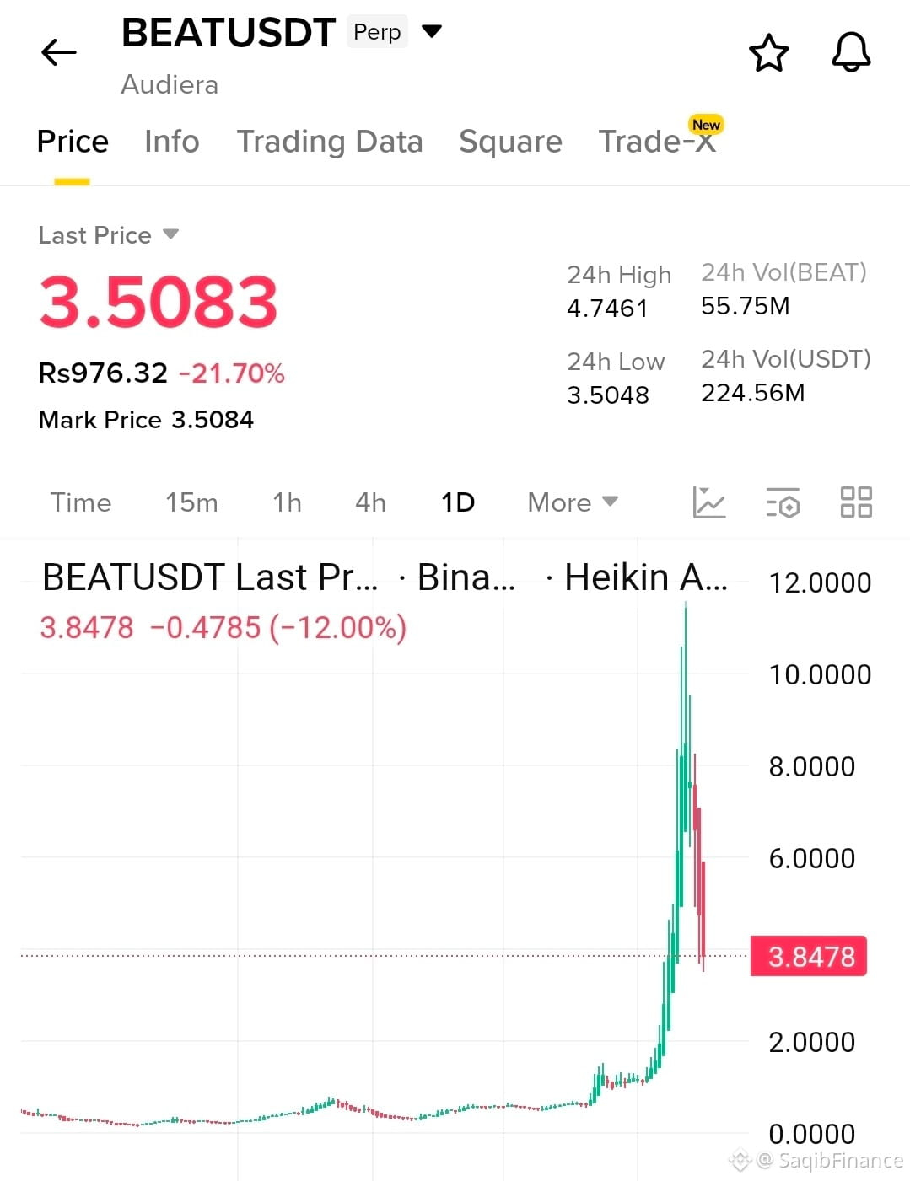Select the 1h timeframe
This screenshot has height=1181, width=910.
tap(287, 502)
